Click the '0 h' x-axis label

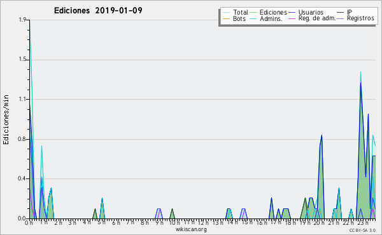[x=29, y=222]
